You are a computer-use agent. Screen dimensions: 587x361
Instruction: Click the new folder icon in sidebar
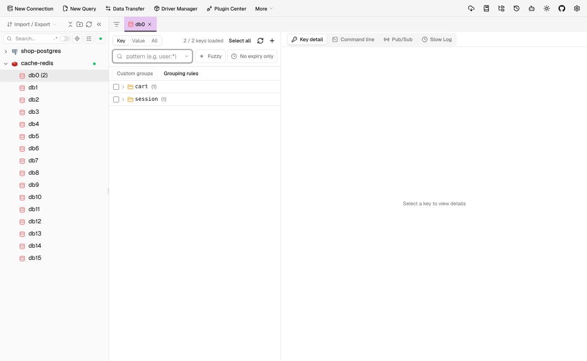pos(80,24)
